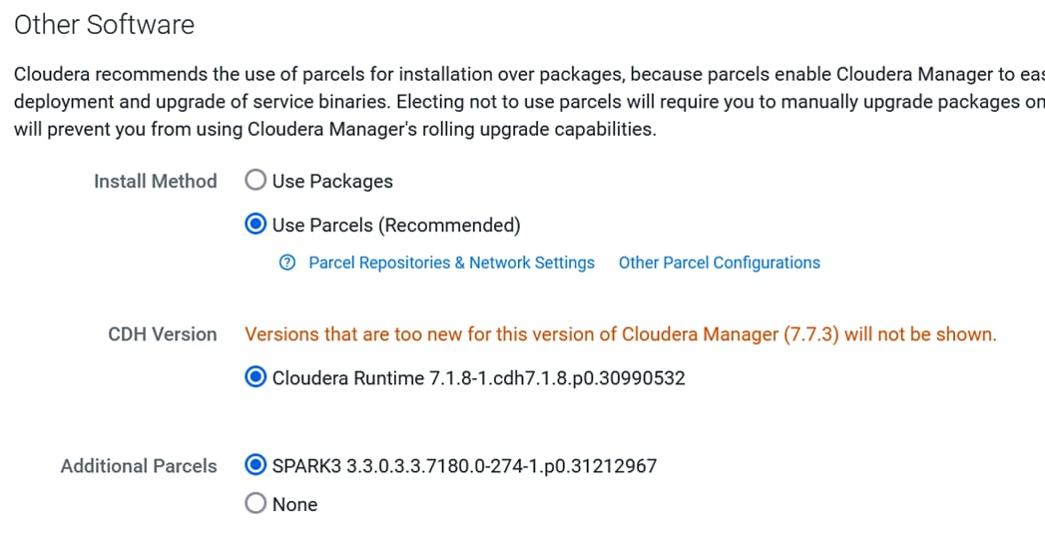Select the None radio button for Additional Parcels
Image resolution: width=1045 pixels, height=556 pixels.
coord(256,503)
